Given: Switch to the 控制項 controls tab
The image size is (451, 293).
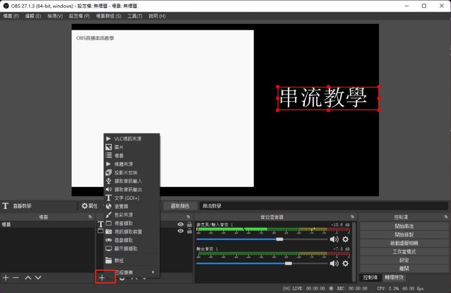Looking at the screenshot, I should tap(370, 278).
